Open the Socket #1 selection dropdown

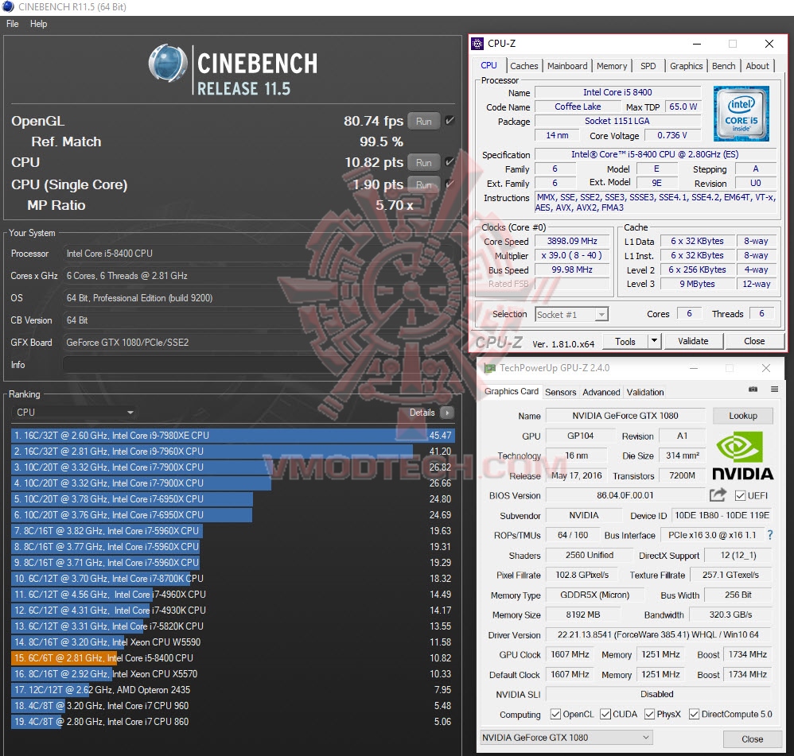pyautogui.click(x=571, y=314)
